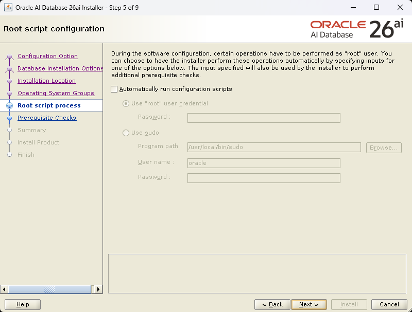Enable Automatically run configuration scripts checkbox
Viewport: 412px width, 312px height.
pyautogui.click(x=114, y=89)
